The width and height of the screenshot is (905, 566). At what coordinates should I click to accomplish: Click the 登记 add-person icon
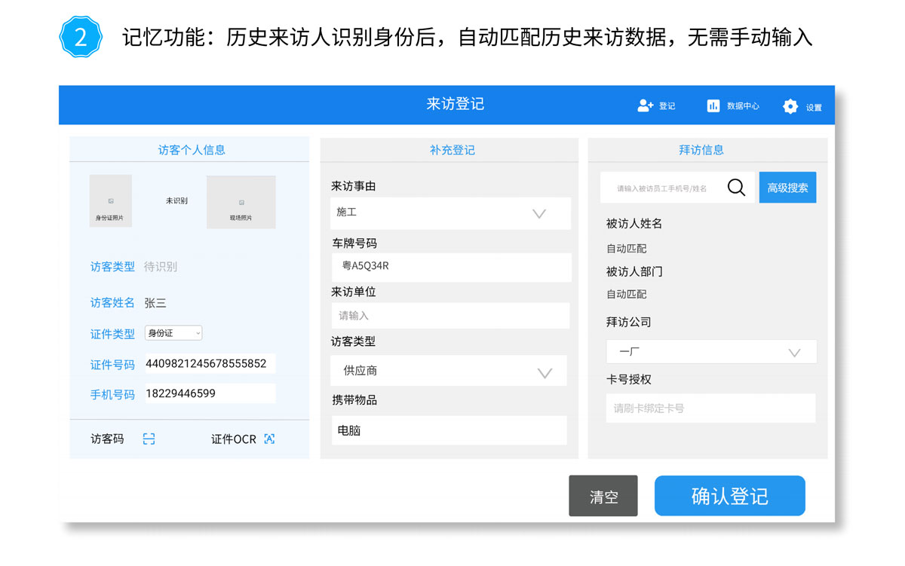click(x=645, y=106)
